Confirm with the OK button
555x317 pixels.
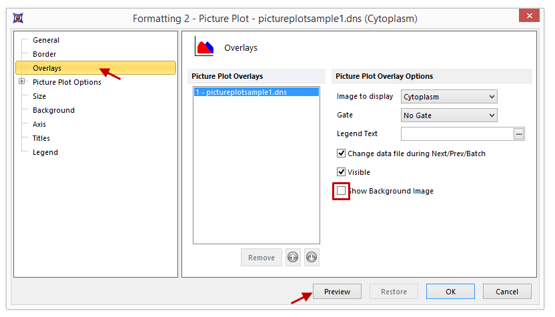click(451, 292)
